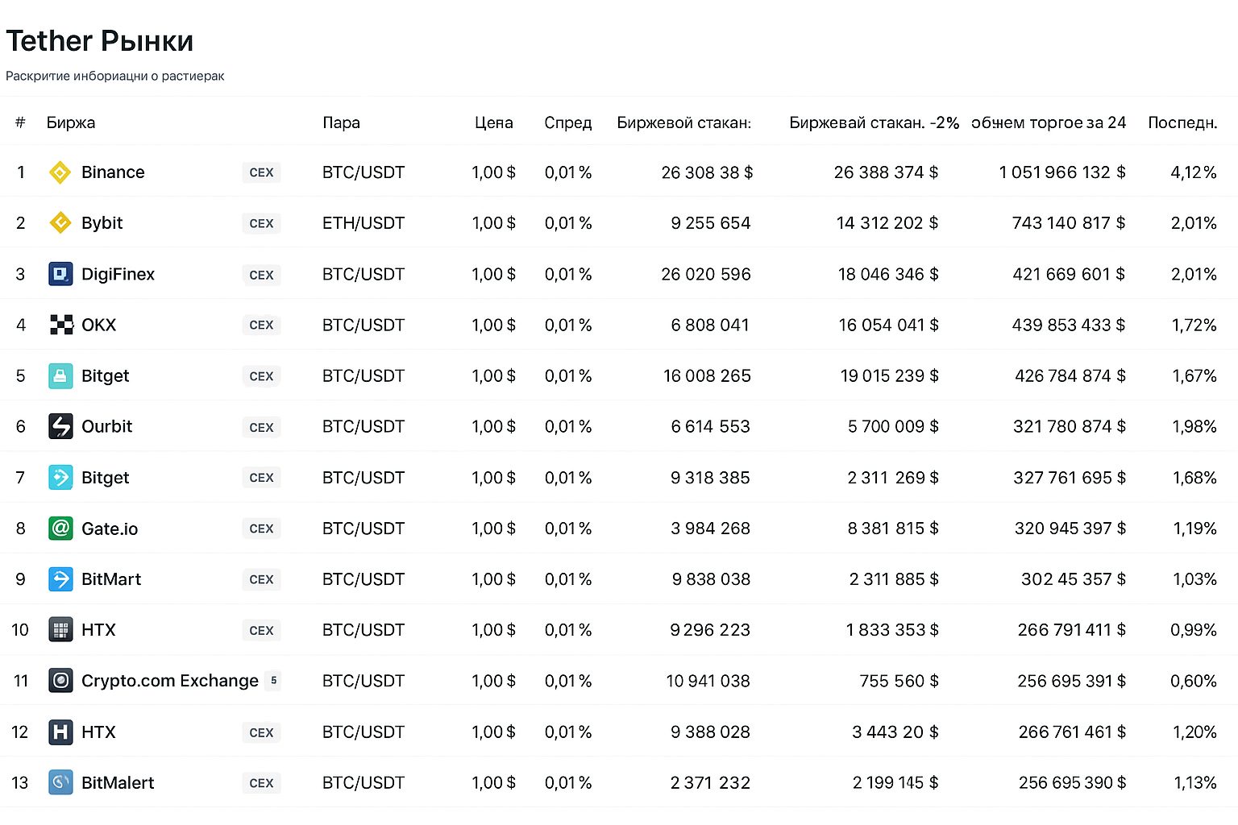
Task: Click the OKX checkered logo icon
Action: pyautogui.click(x=61, y=325)
